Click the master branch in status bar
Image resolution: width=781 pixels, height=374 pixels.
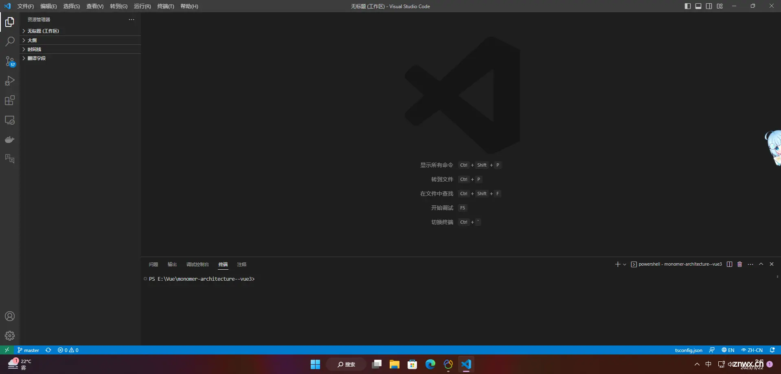click(x=28, y=350)
